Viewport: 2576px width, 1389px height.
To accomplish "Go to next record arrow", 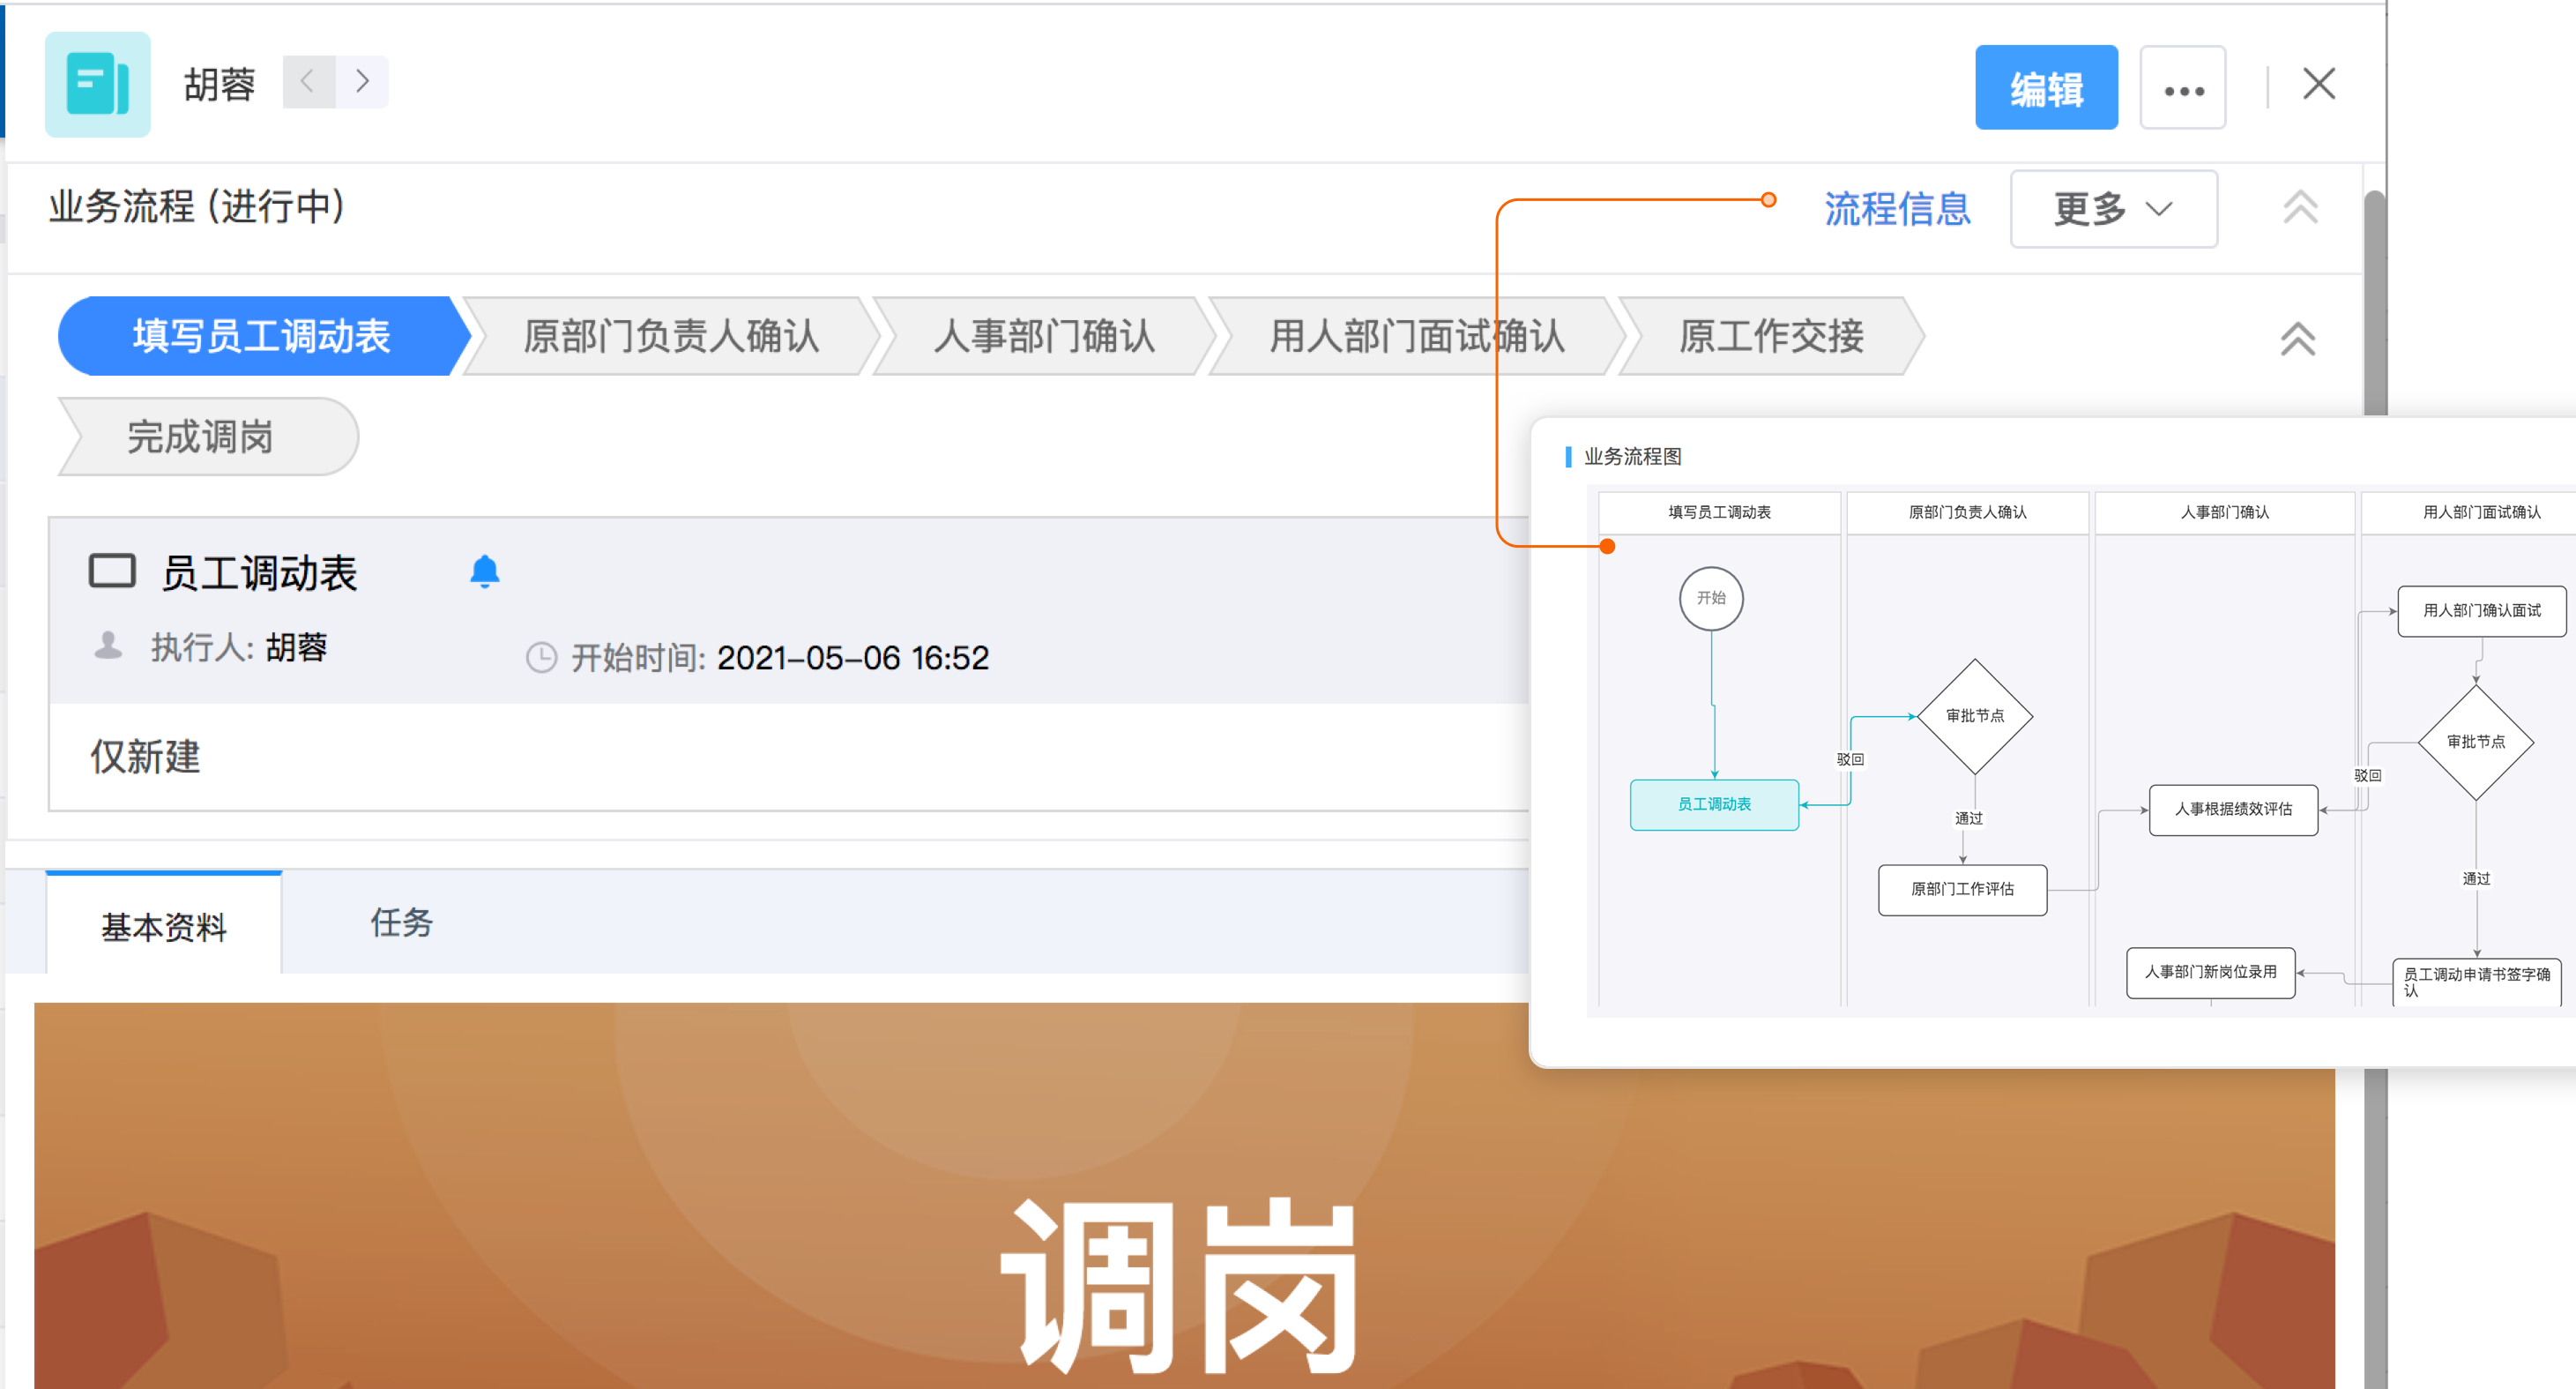I will click(x=362, y=81).
